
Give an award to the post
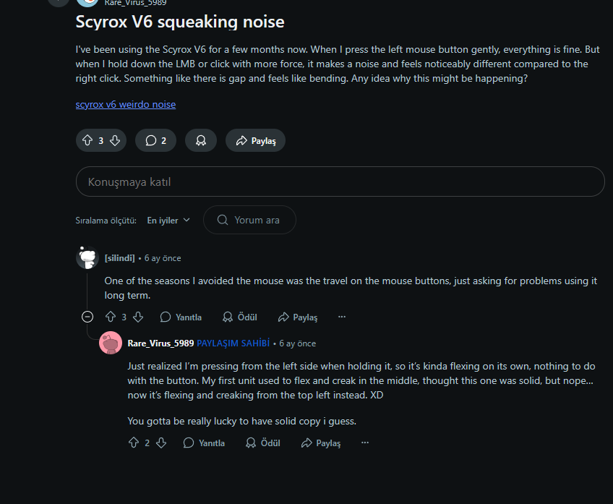(201, 140)
